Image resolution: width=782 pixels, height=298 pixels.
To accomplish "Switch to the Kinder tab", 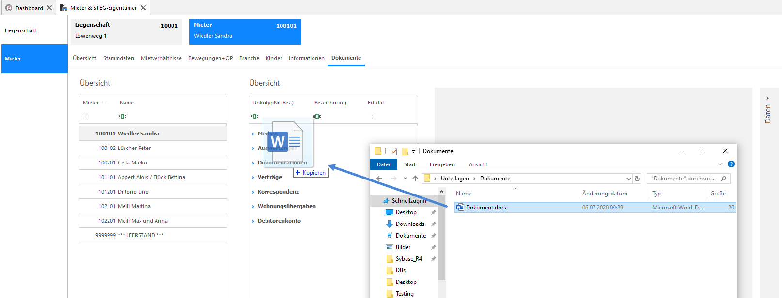I will coord(274,58).
